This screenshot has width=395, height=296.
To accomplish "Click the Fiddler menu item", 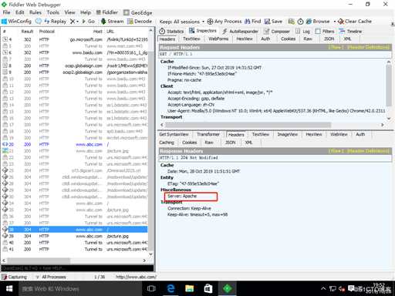I will (x=107, y=12).
